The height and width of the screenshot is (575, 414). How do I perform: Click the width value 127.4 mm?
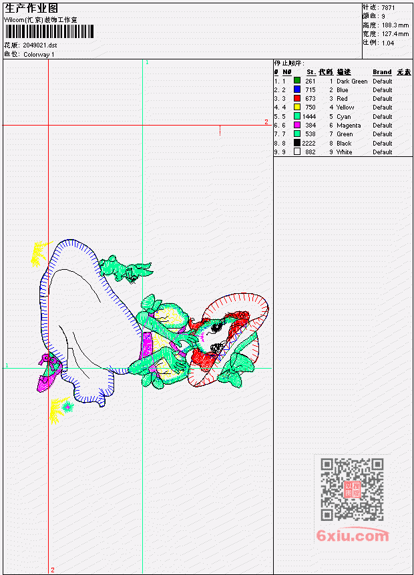[395, 34]
